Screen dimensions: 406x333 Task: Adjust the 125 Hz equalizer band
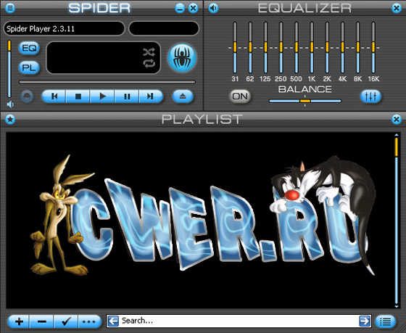point(265,48)
